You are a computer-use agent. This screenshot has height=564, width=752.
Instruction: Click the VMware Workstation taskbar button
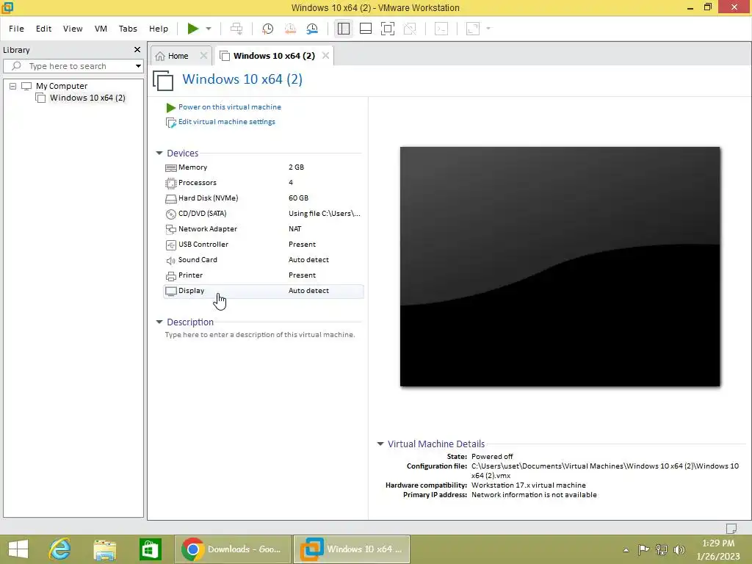coord(352,549)
